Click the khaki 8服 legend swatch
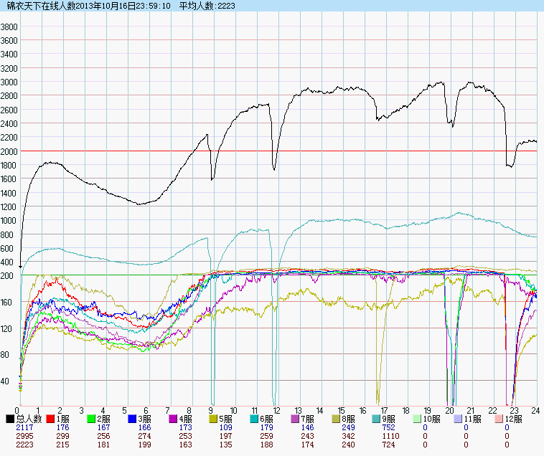 pyautogui.click(x=337, y=418)
